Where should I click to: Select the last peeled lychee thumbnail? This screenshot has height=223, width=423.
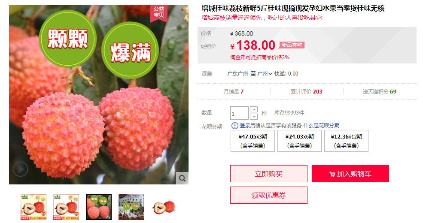click(x=164, y=207)
